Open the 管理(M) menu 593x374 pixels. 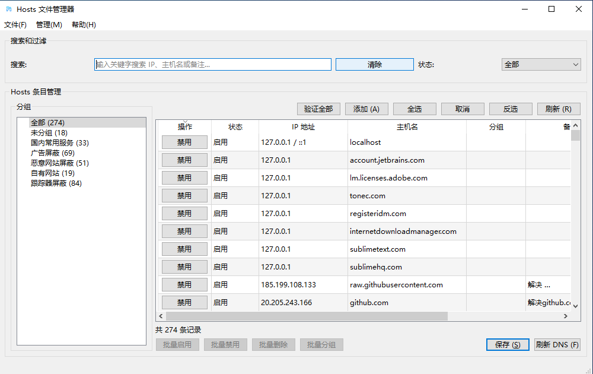pos(49,24)
